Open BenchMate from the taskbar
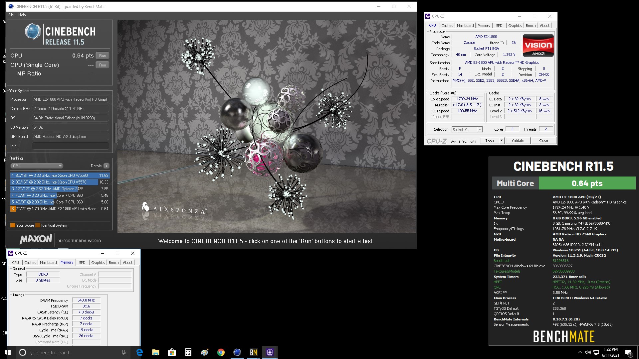Screen dimensions: 639x359 pos(253,352)
